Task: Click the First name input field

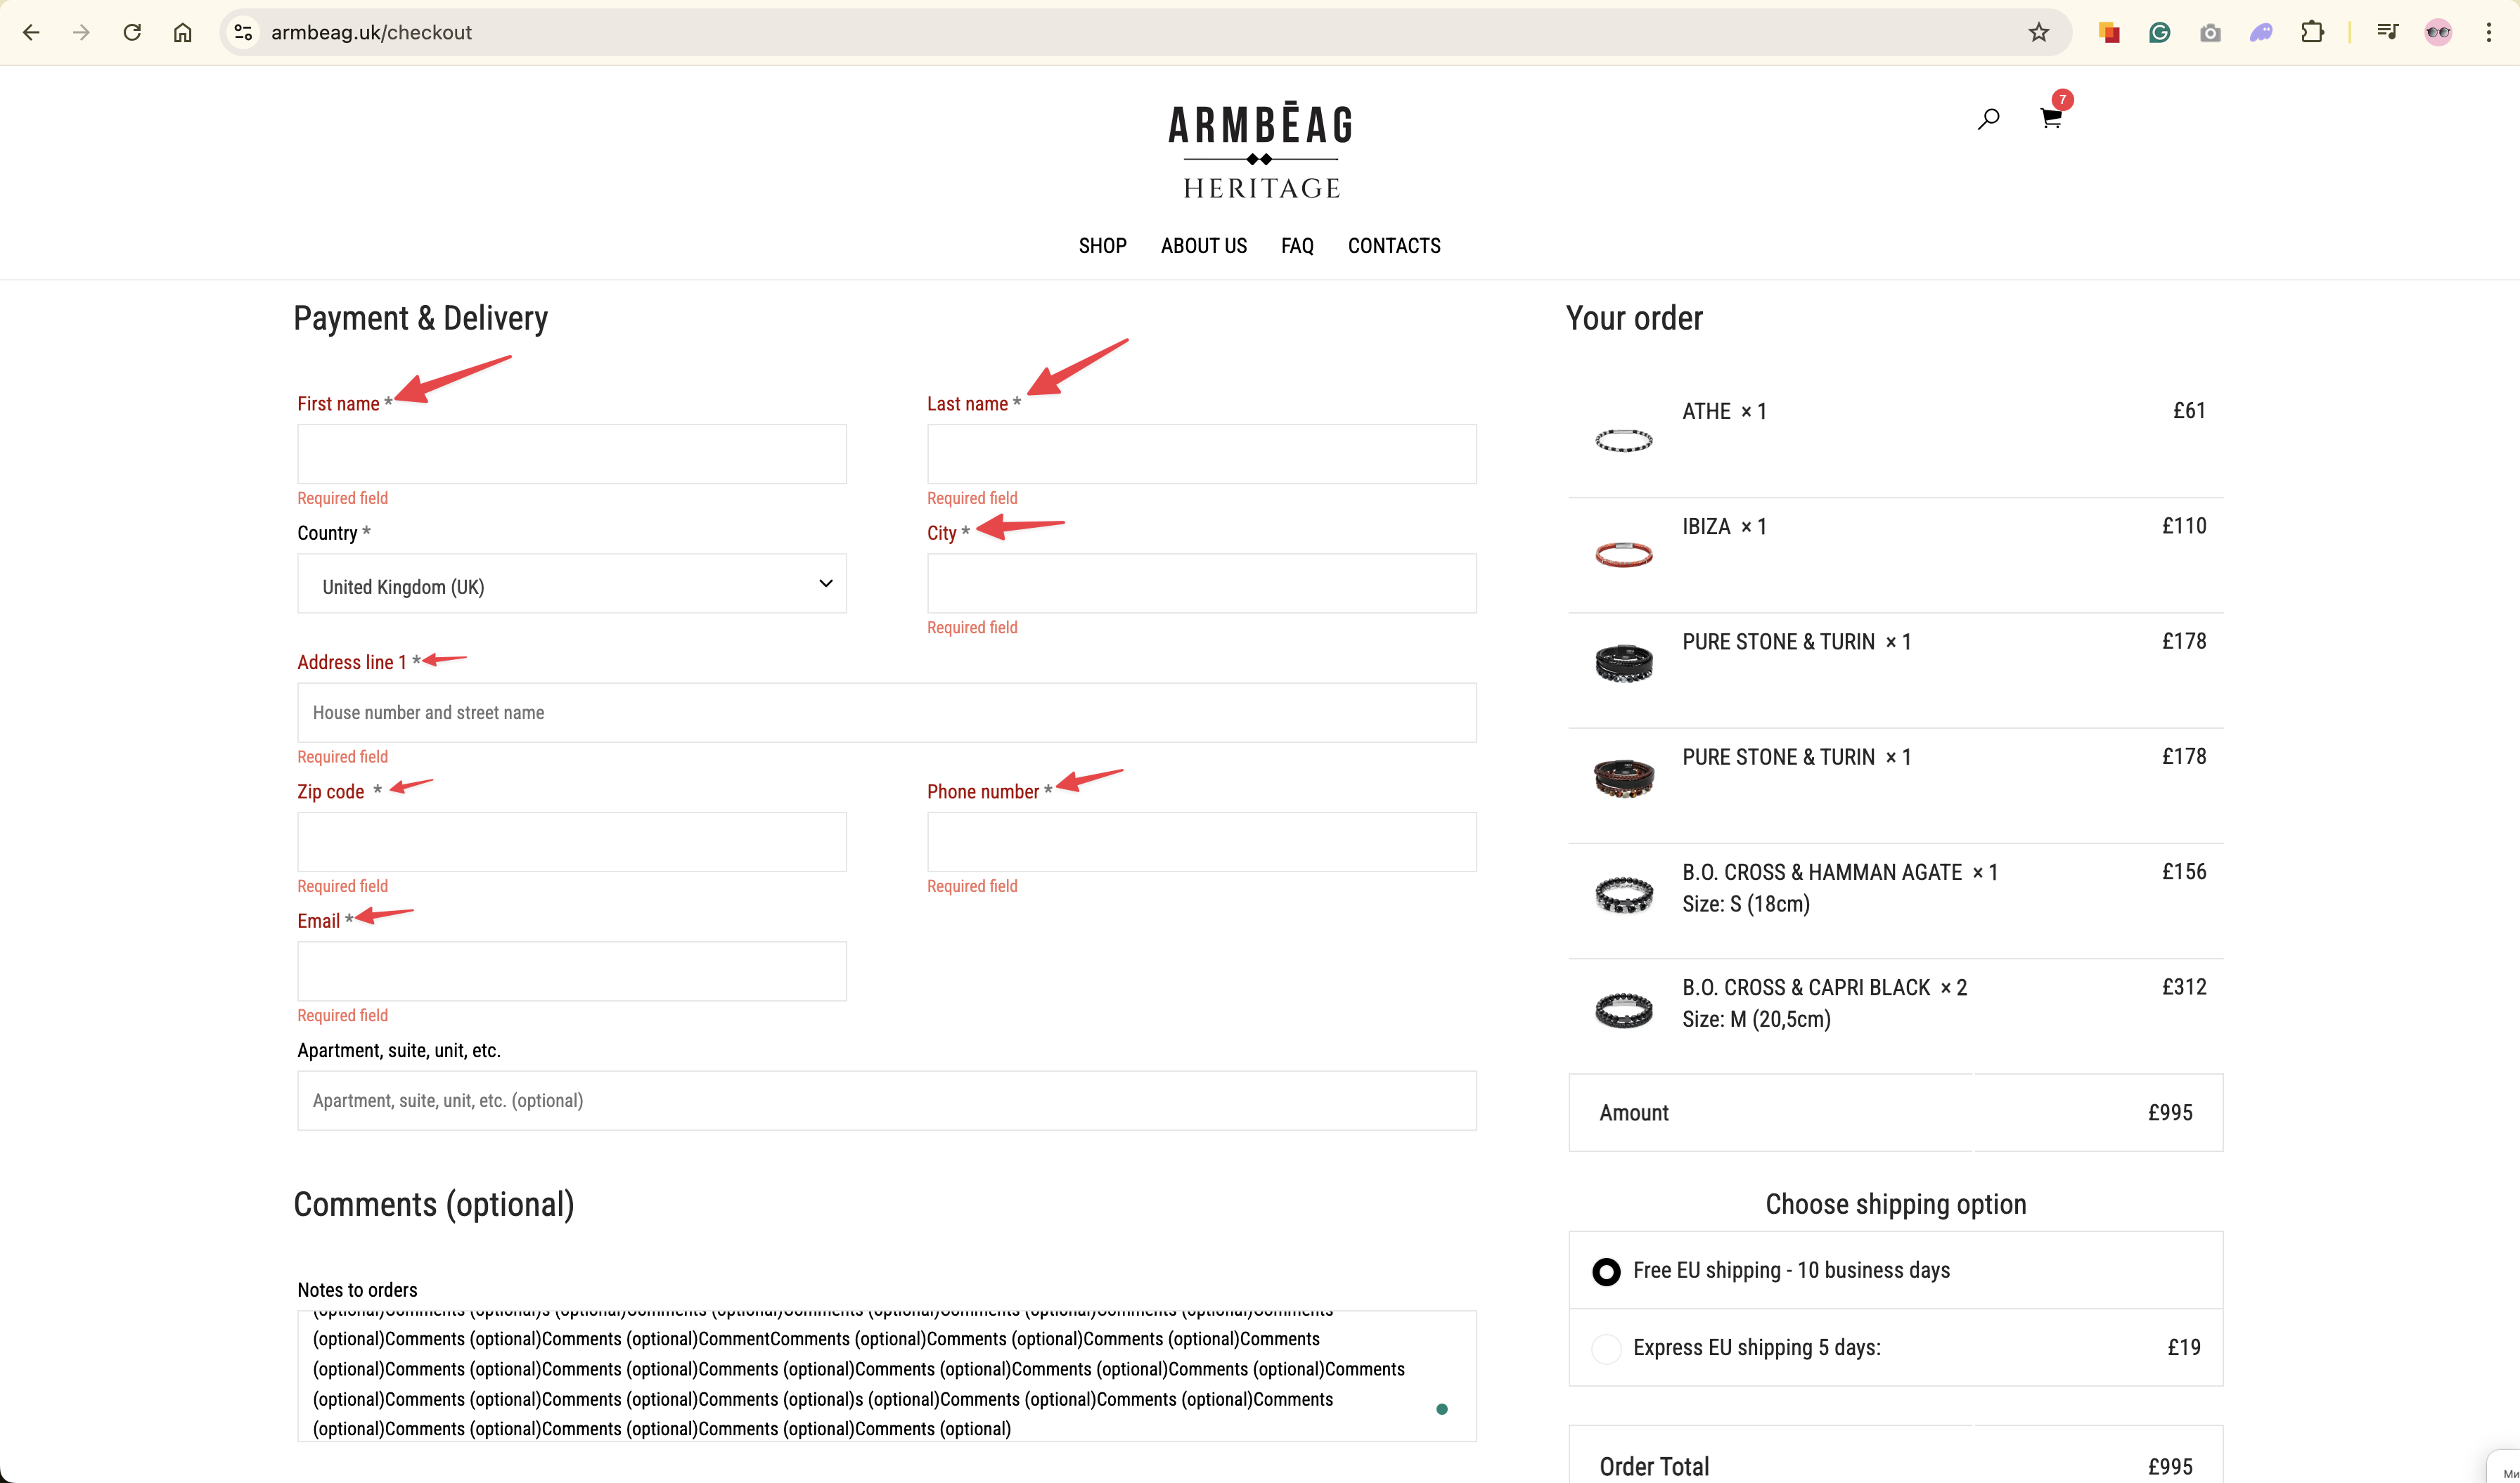Action: click(571, 455)
